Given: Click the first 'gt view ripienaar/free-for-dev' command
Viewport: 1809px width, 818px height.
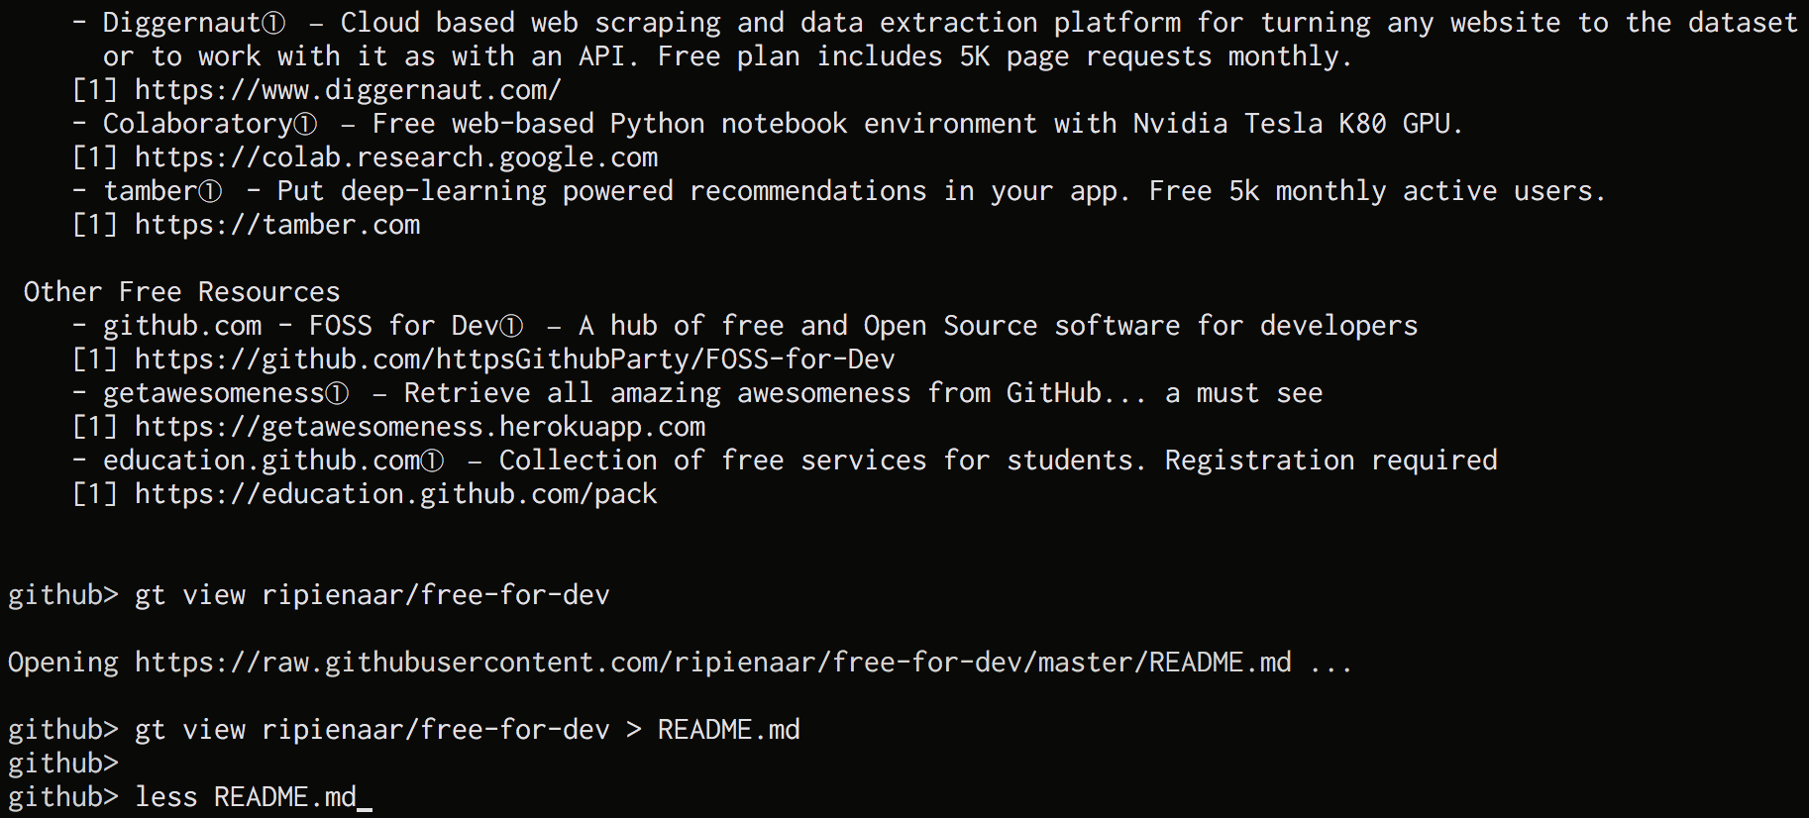Looking at the screenshot, I should [372, 595].
